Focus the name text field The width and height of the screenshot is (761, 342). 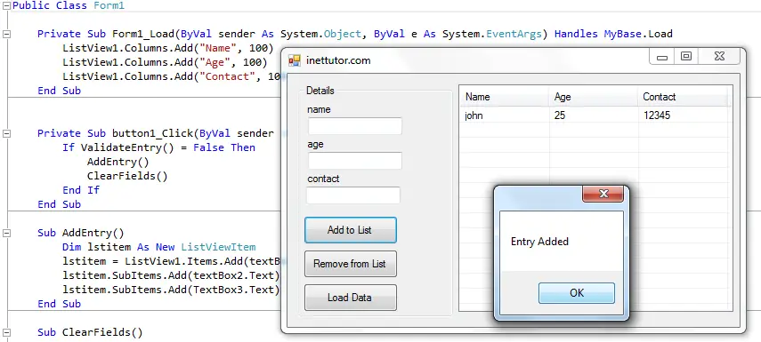pos(355,126)
